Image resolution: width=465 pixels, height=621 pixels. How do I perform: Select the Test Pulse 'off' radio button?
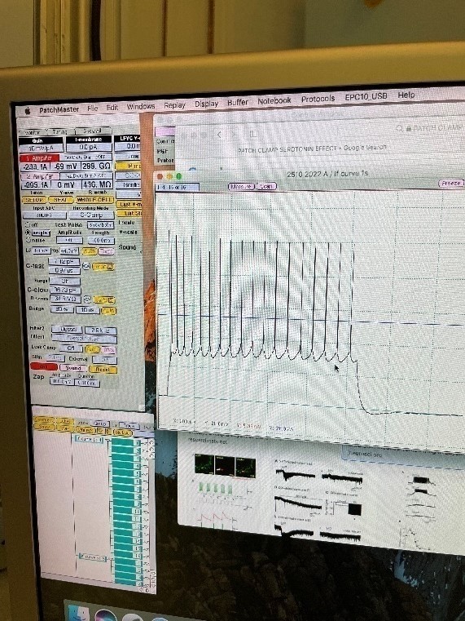coord(28,224)
